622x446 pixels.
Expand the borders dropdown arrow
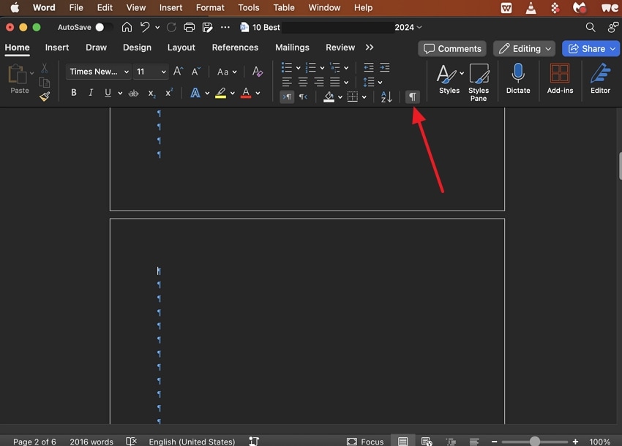tap(364, 97)
